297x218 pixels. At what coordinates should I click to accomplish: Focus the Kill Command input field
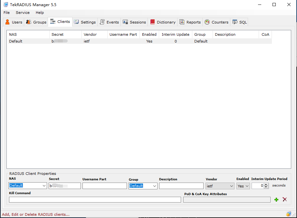(x=95, y=200)
